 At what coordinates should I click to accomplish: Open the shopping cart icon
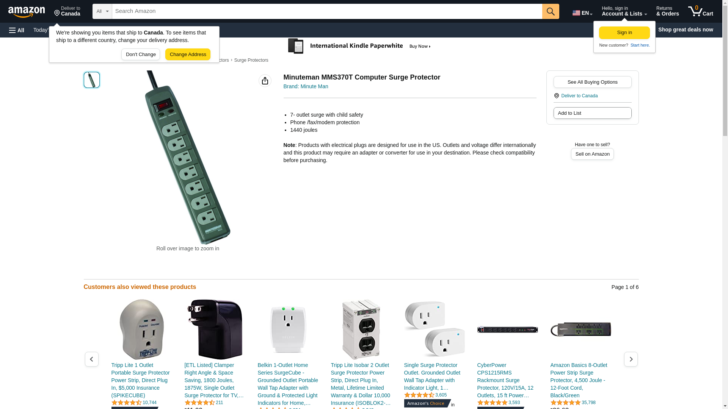(x=700, y=11)
